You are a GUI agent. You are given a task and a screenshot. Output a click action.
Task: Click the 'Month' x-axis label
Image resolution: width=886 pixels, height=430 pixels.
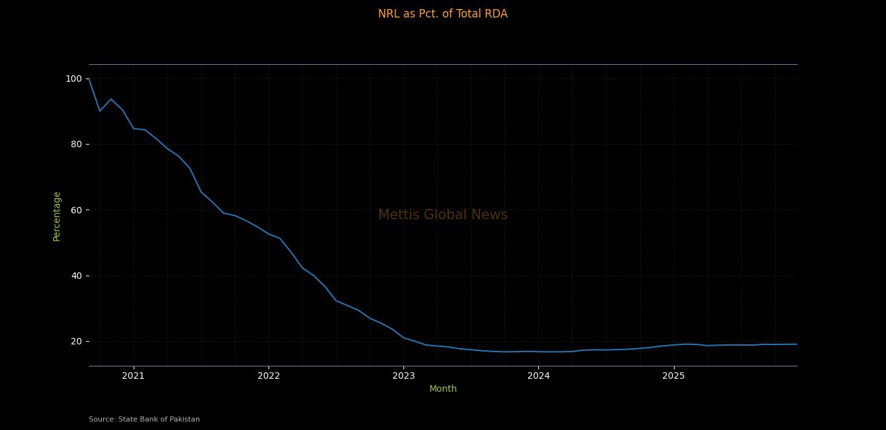tap(442, 388)
